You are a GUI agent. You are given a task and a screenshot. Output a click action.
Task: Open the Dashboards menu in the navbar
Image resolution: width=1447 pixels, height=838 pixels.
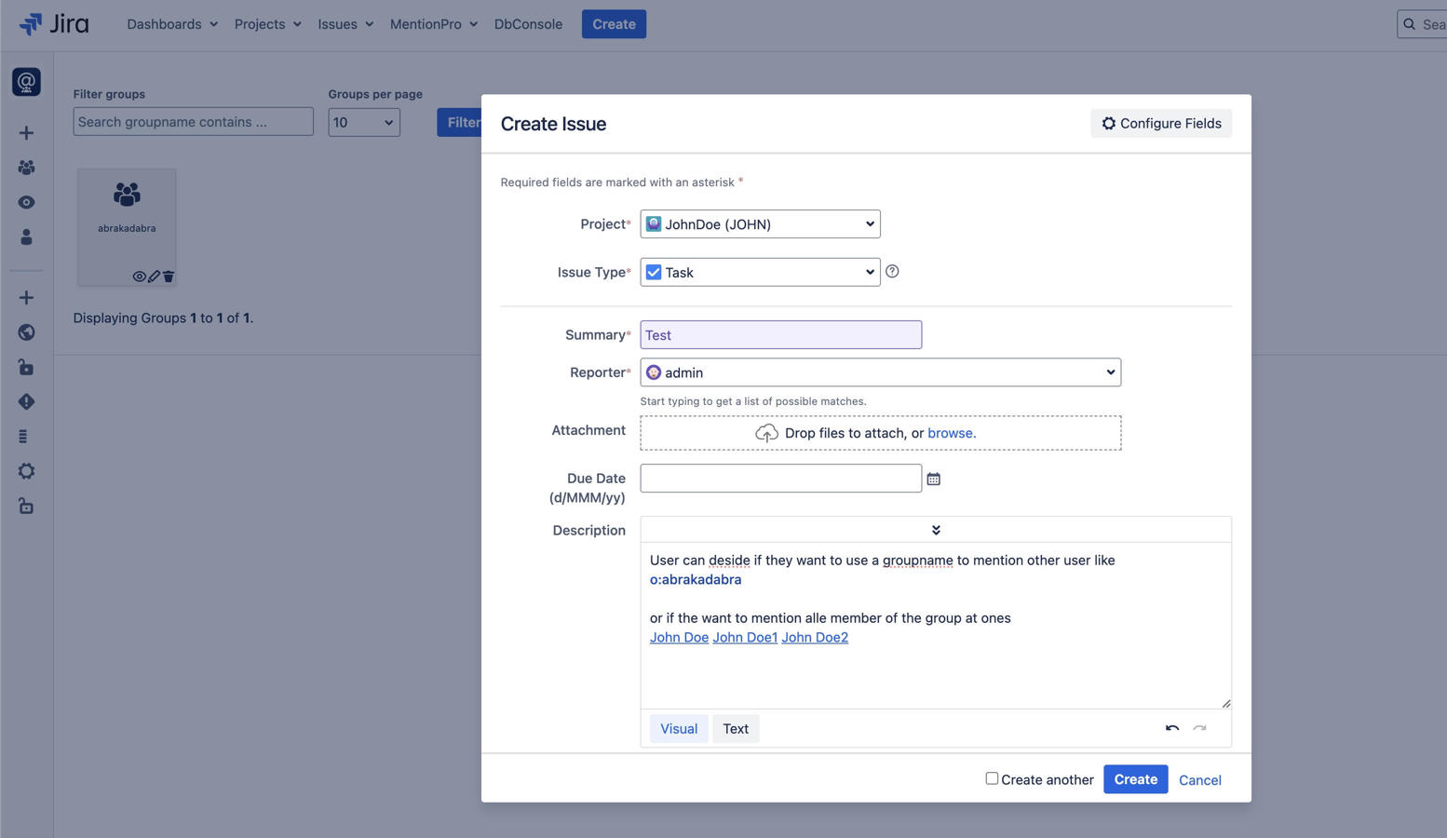pyautogui.click(x=172, y=24)
